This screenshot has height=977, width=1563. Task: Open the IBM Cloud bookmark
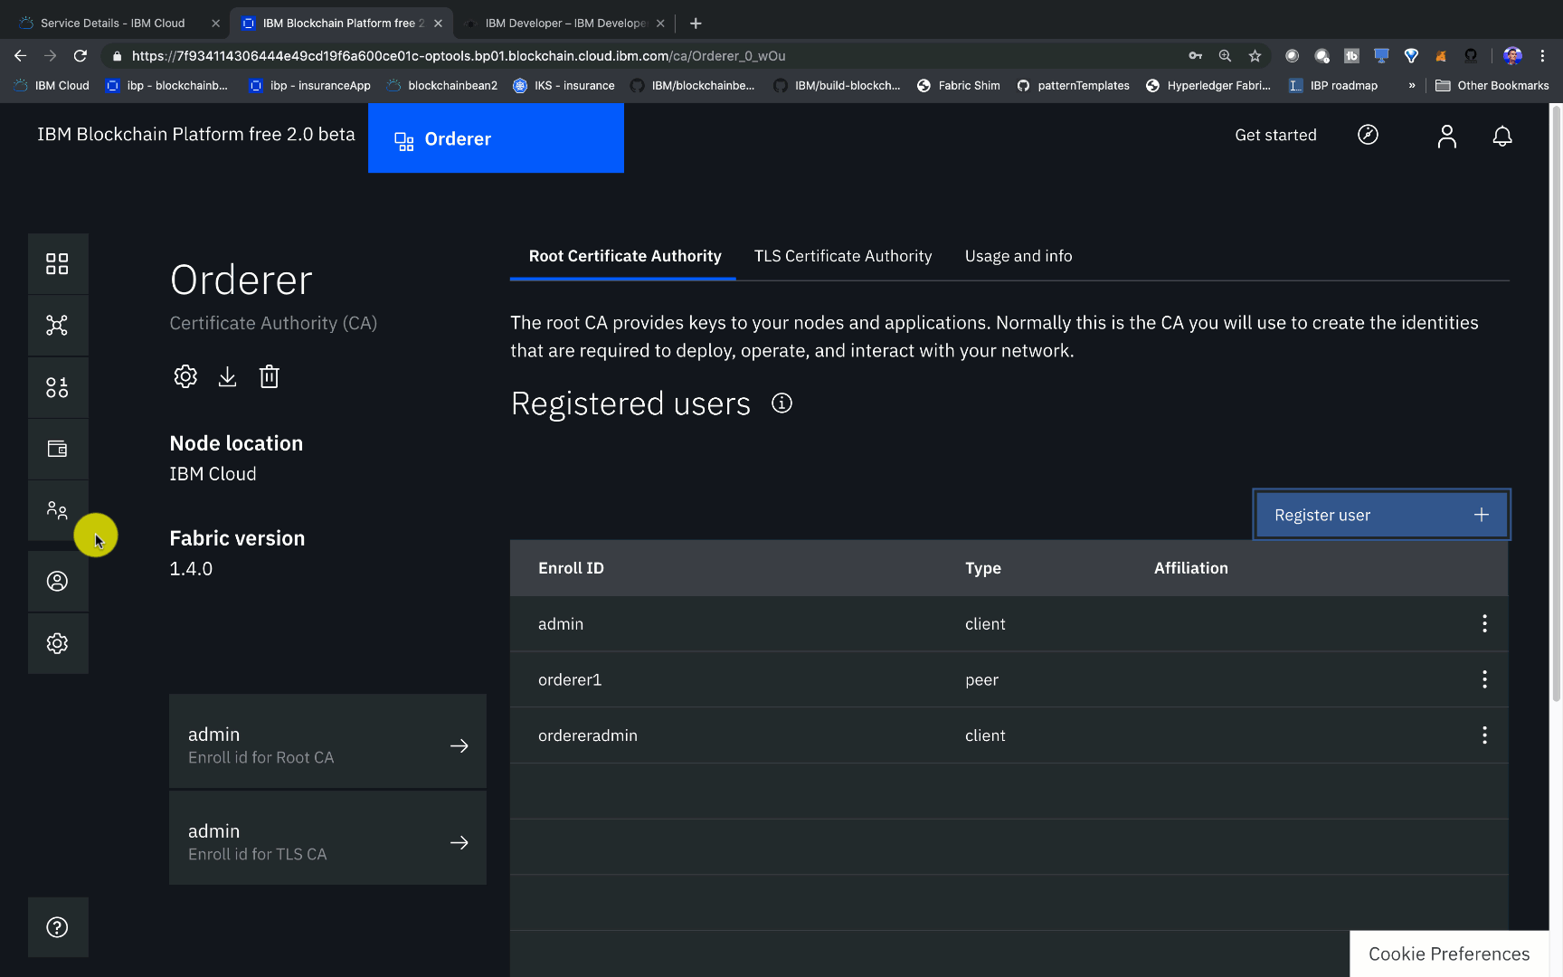[52, 85]
